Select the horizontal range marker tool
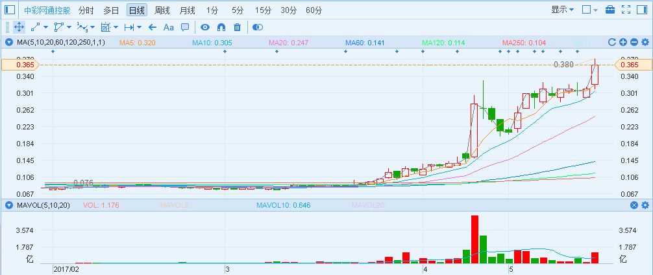The image size is (653, 275). 129,27
